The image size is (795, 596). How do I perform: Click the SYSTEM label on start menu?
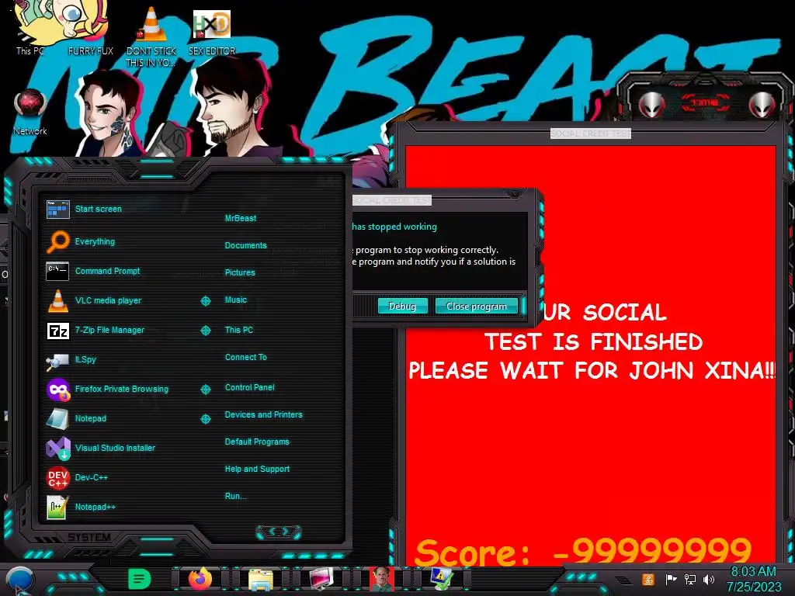pos(89,537)
